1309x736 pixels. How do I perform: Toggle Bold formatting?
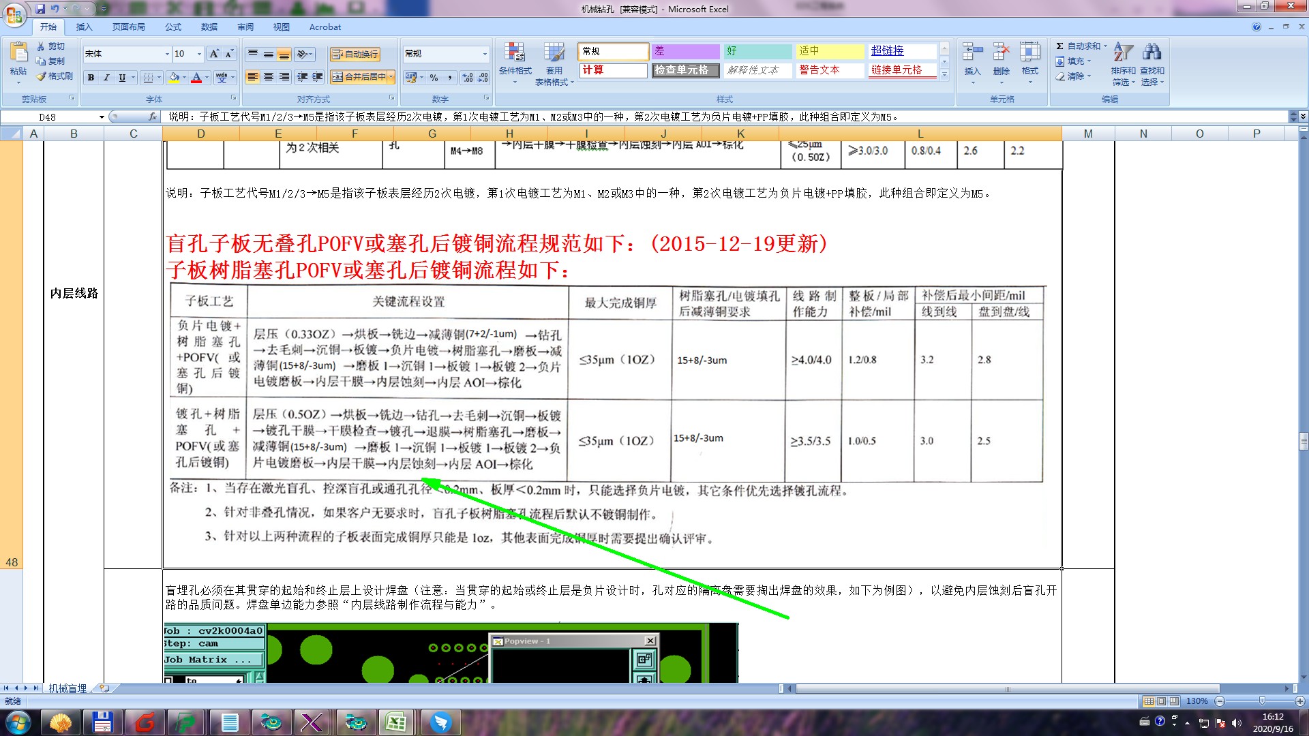pyautogui.click(x=91, y=78)
